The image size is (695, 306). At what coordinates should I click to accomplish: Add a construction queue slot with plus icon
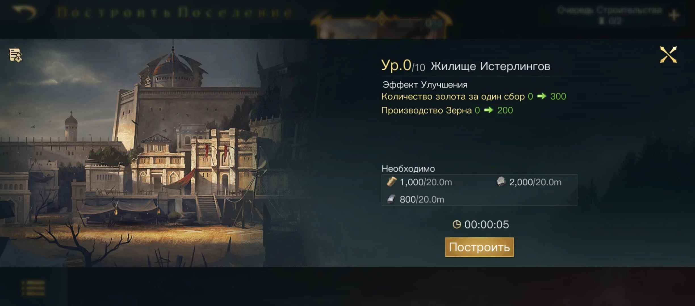pos(674,15)
